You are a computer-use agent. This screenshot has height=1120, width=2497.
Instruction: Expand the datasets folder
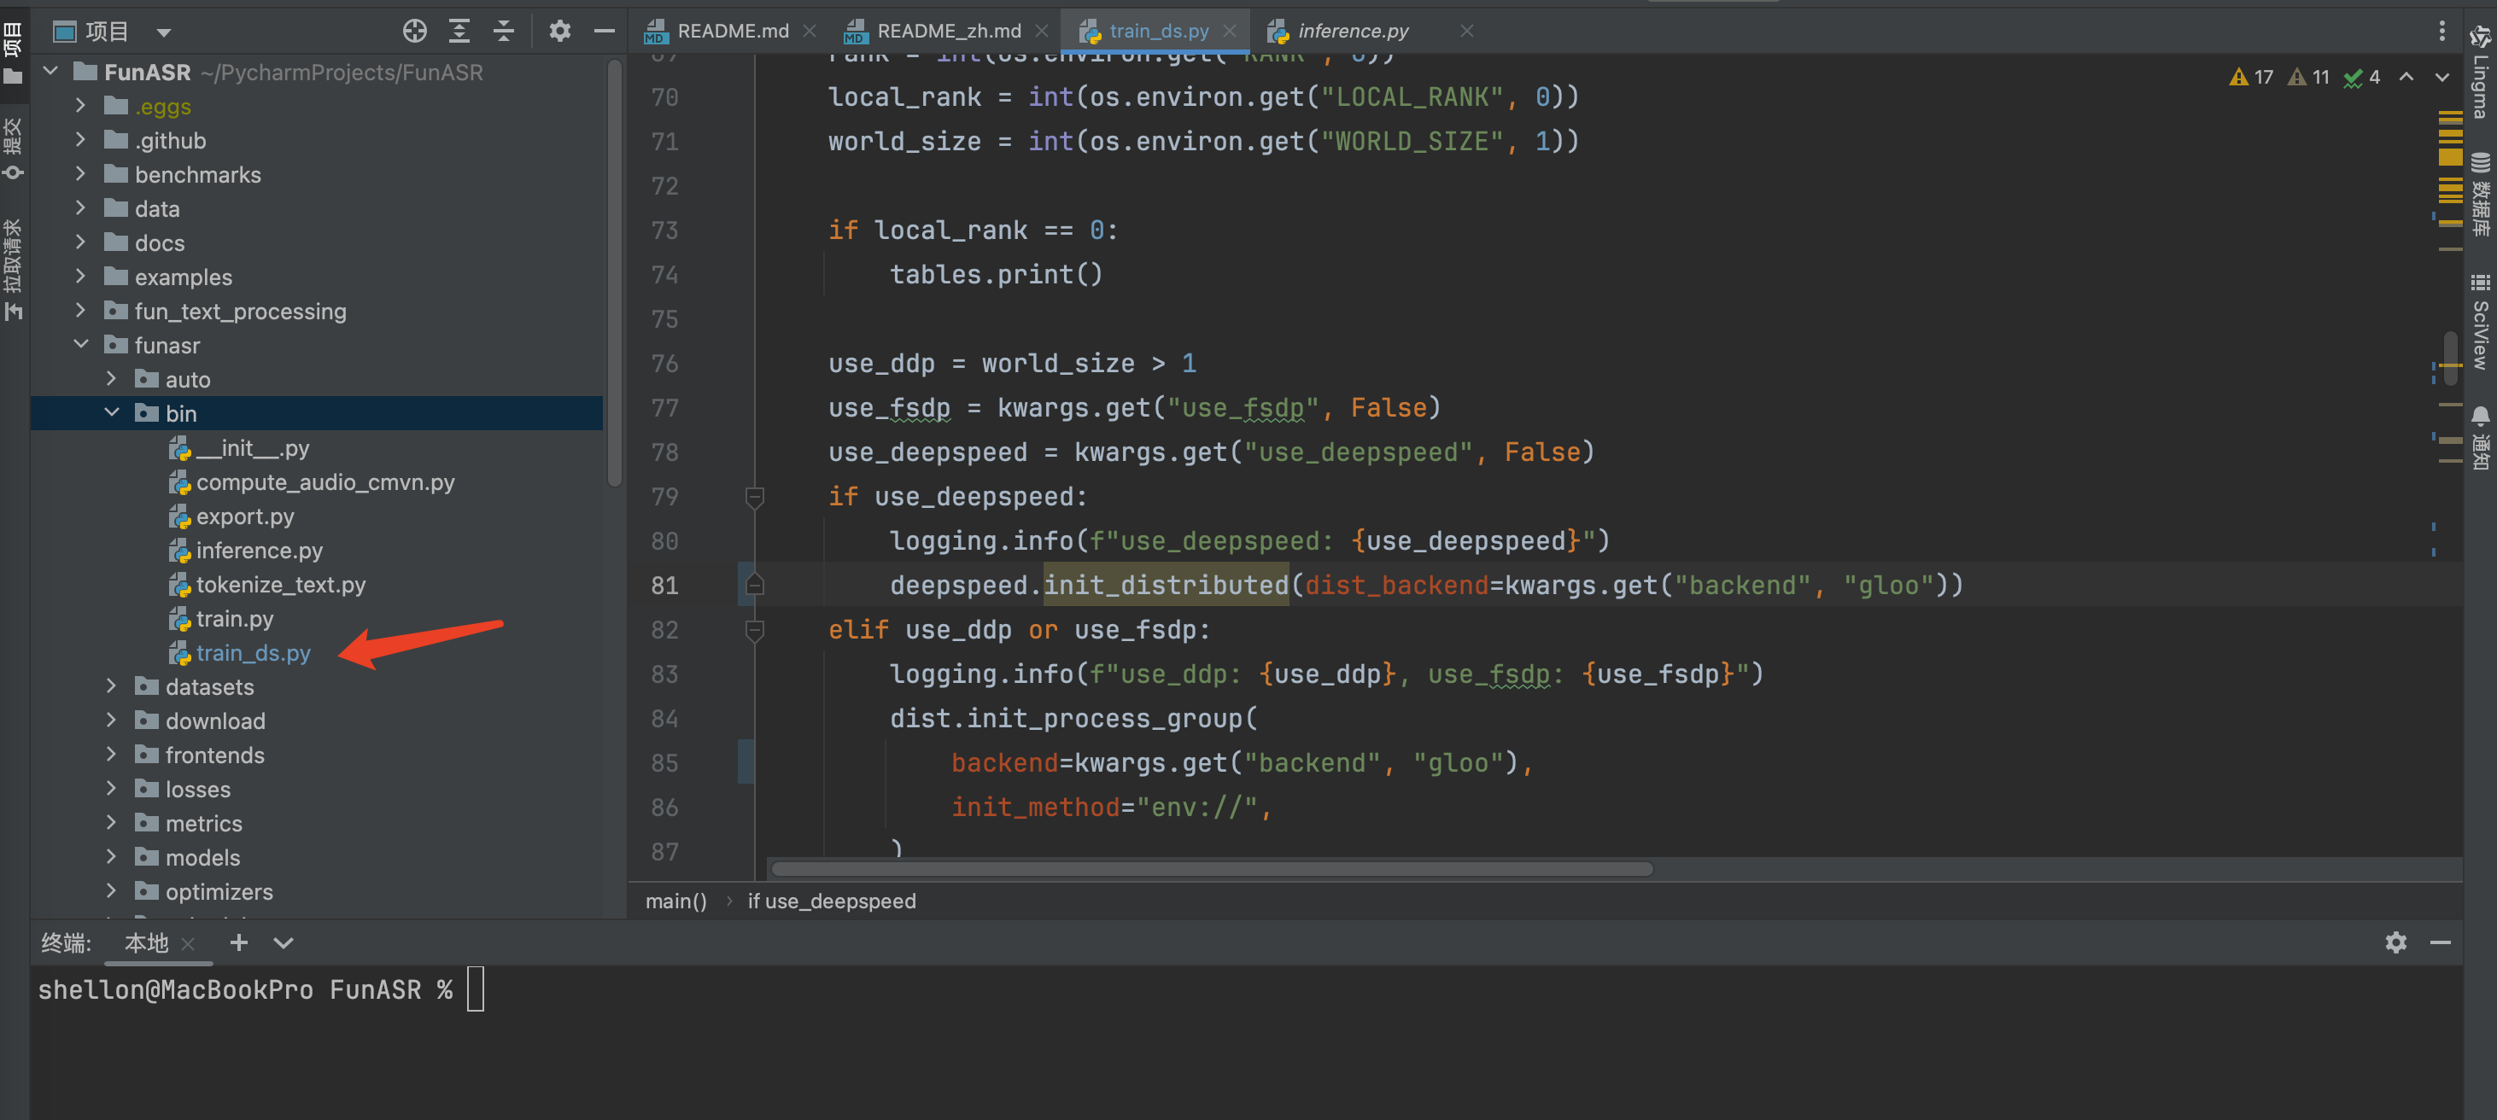110,686
